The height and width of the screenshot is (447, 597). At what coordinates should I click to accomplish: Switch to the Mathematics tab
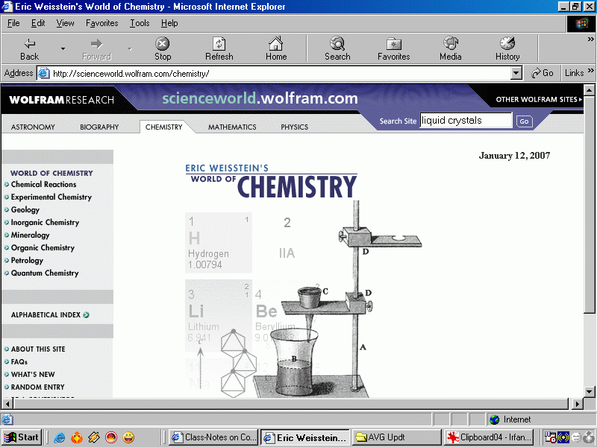pos(232,127)
